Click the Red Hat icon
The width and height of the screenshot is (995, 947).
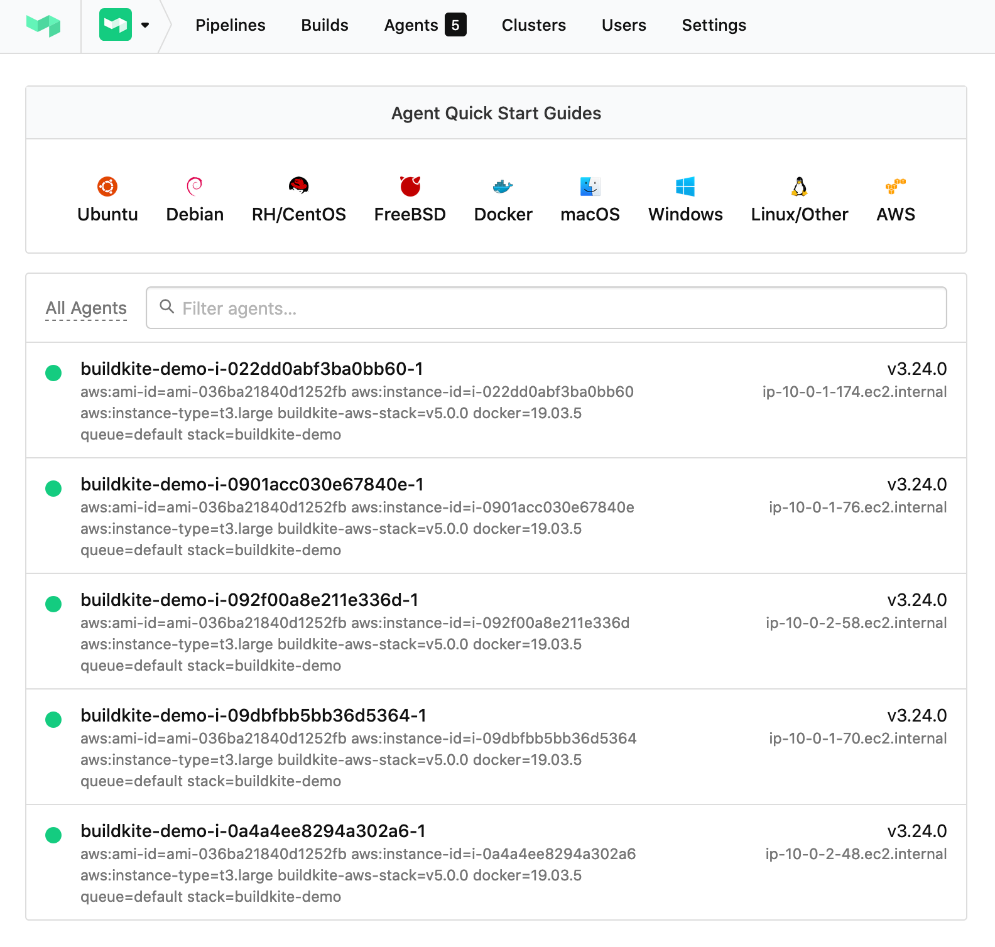pos(299,185)
